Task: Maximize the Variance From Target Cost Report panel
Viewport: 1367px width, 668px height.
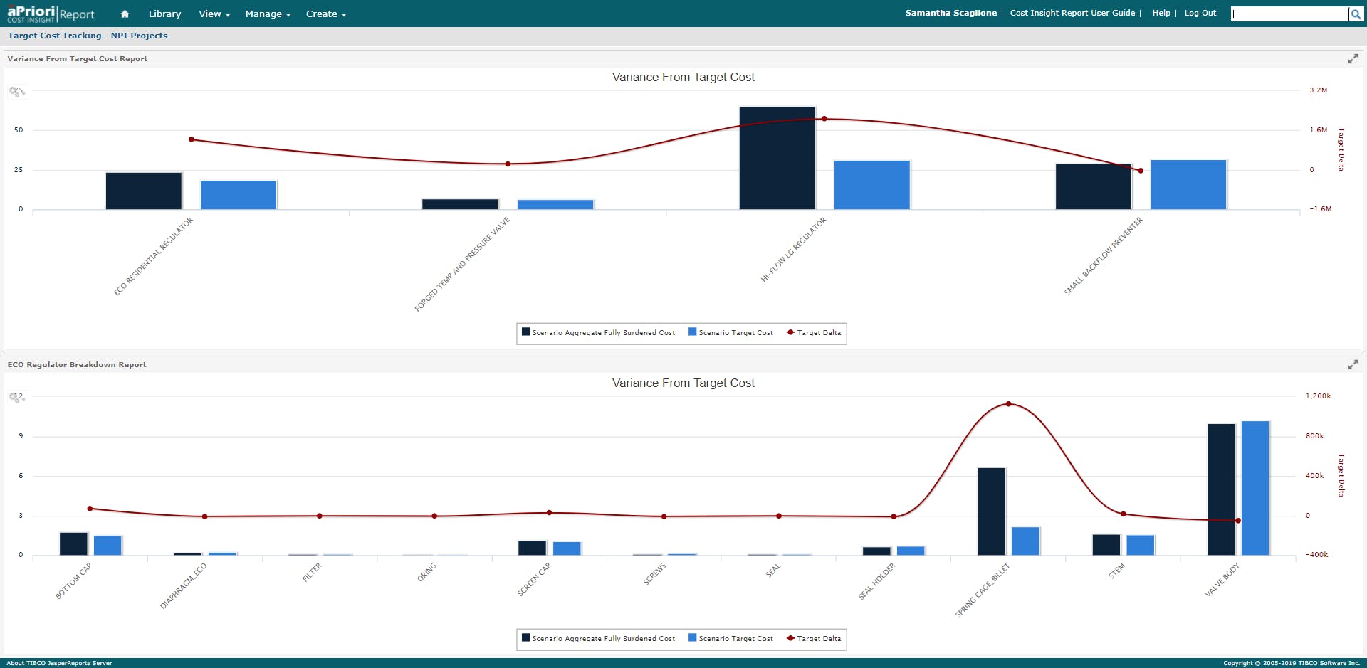Action: point(1353,59)
